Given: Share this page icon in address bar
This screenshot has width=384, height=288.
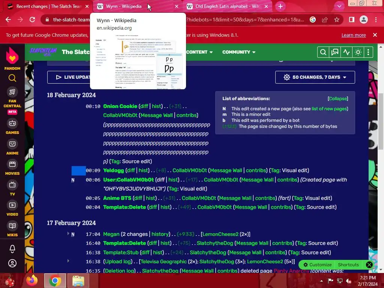Looking at the screenshot, I should (325, 19).
